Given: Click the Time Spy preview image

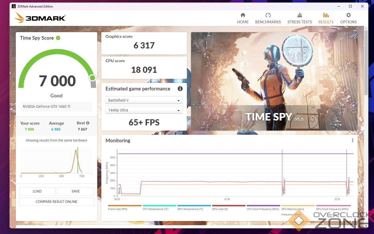Looking at the screenshot, I should coord(274,81).
